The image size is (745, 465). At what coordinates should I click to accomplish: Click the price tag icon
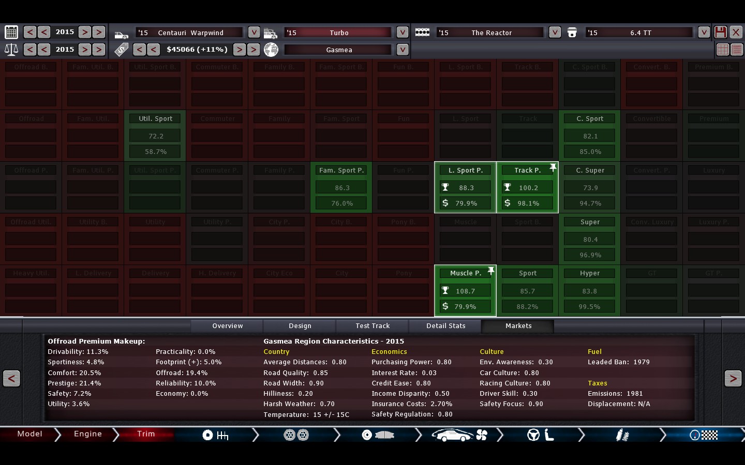122,50
